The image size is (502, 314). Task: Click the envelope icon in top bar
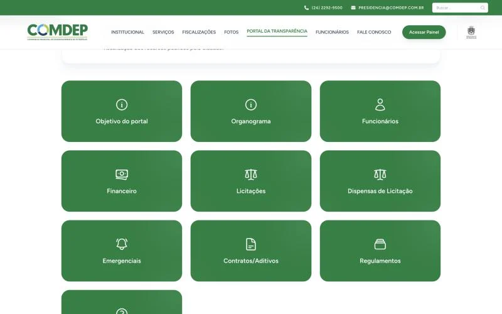[353, 8]
